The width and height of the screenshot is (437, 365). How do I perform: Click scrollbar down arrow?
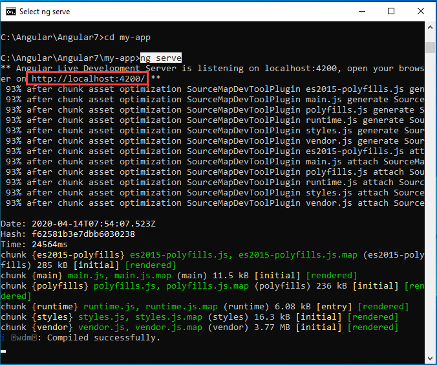430,359
